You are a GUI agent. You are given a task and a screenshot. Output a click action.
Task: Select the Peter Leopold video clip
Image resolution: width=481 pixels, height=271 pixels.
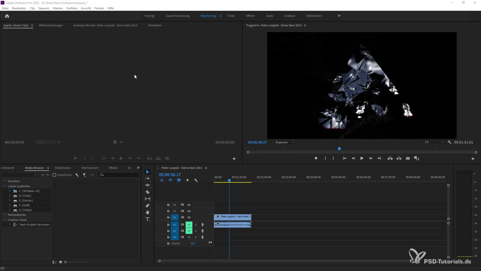pos(232,217)
